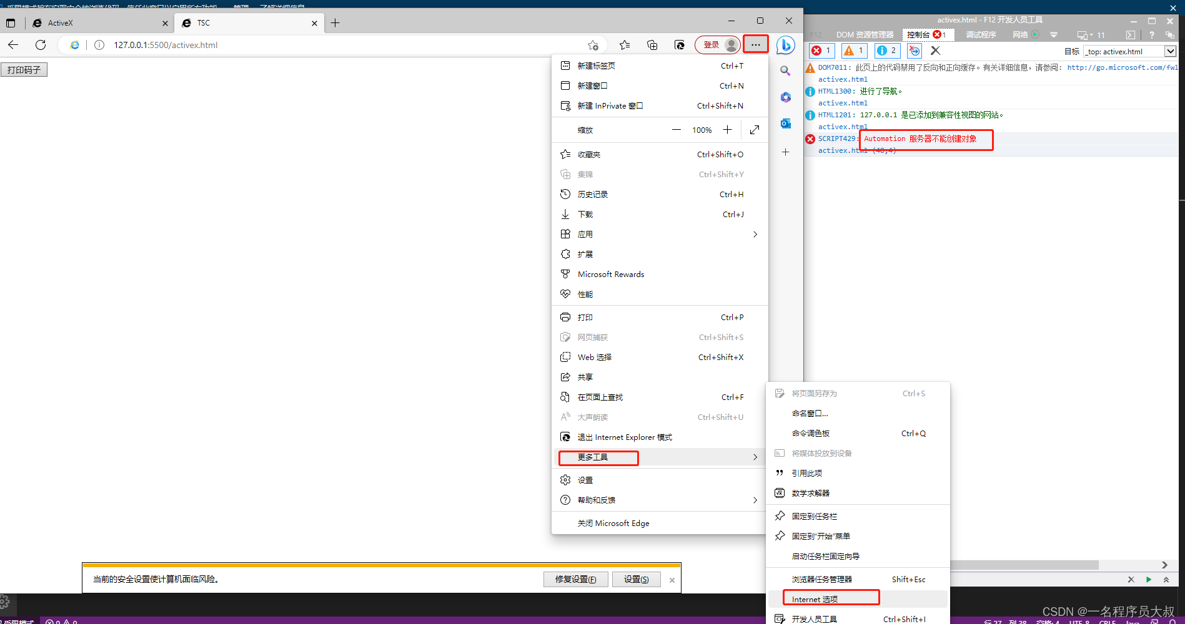Open 历史记录 from the menu
Screen dimensions: 1185x624
(660, 194)
